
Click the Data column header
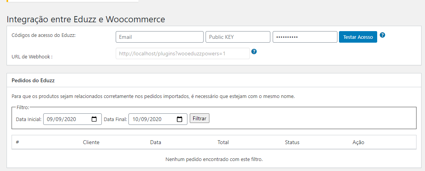155,142
